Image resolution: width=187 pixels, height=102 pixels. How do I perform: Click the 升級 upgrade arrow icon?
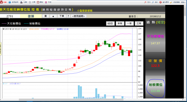[46, 2]
